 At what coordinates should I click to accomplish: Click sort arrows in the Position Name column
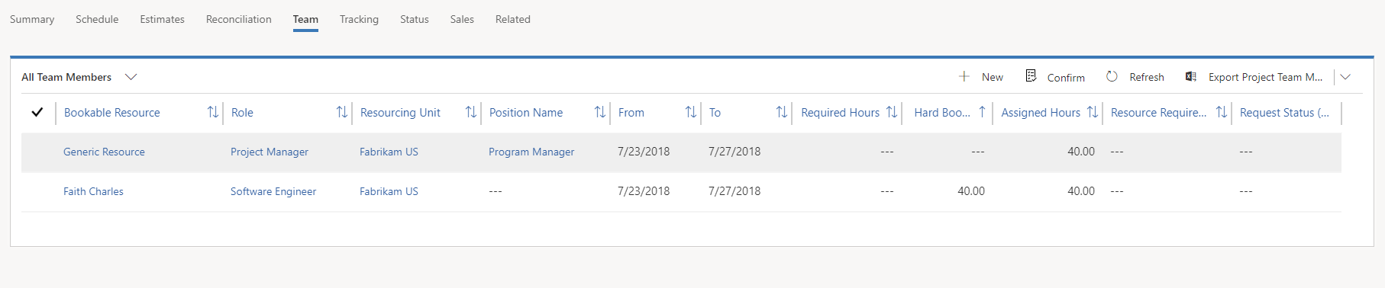click(600, 112)
